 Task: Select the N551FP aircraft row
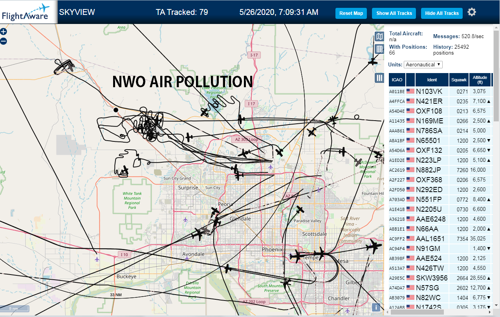point(440,199)
